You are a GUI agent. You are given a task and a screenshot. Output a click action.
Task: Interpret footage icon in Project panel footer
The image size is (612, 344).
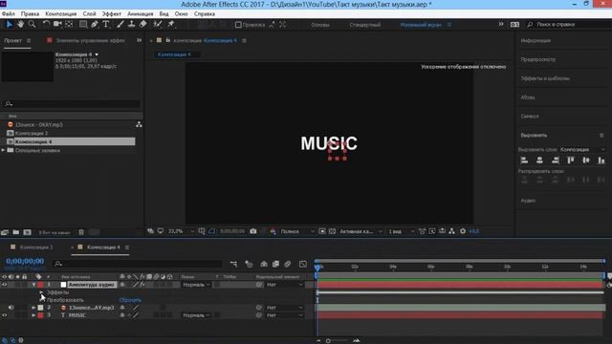point(5,232)
